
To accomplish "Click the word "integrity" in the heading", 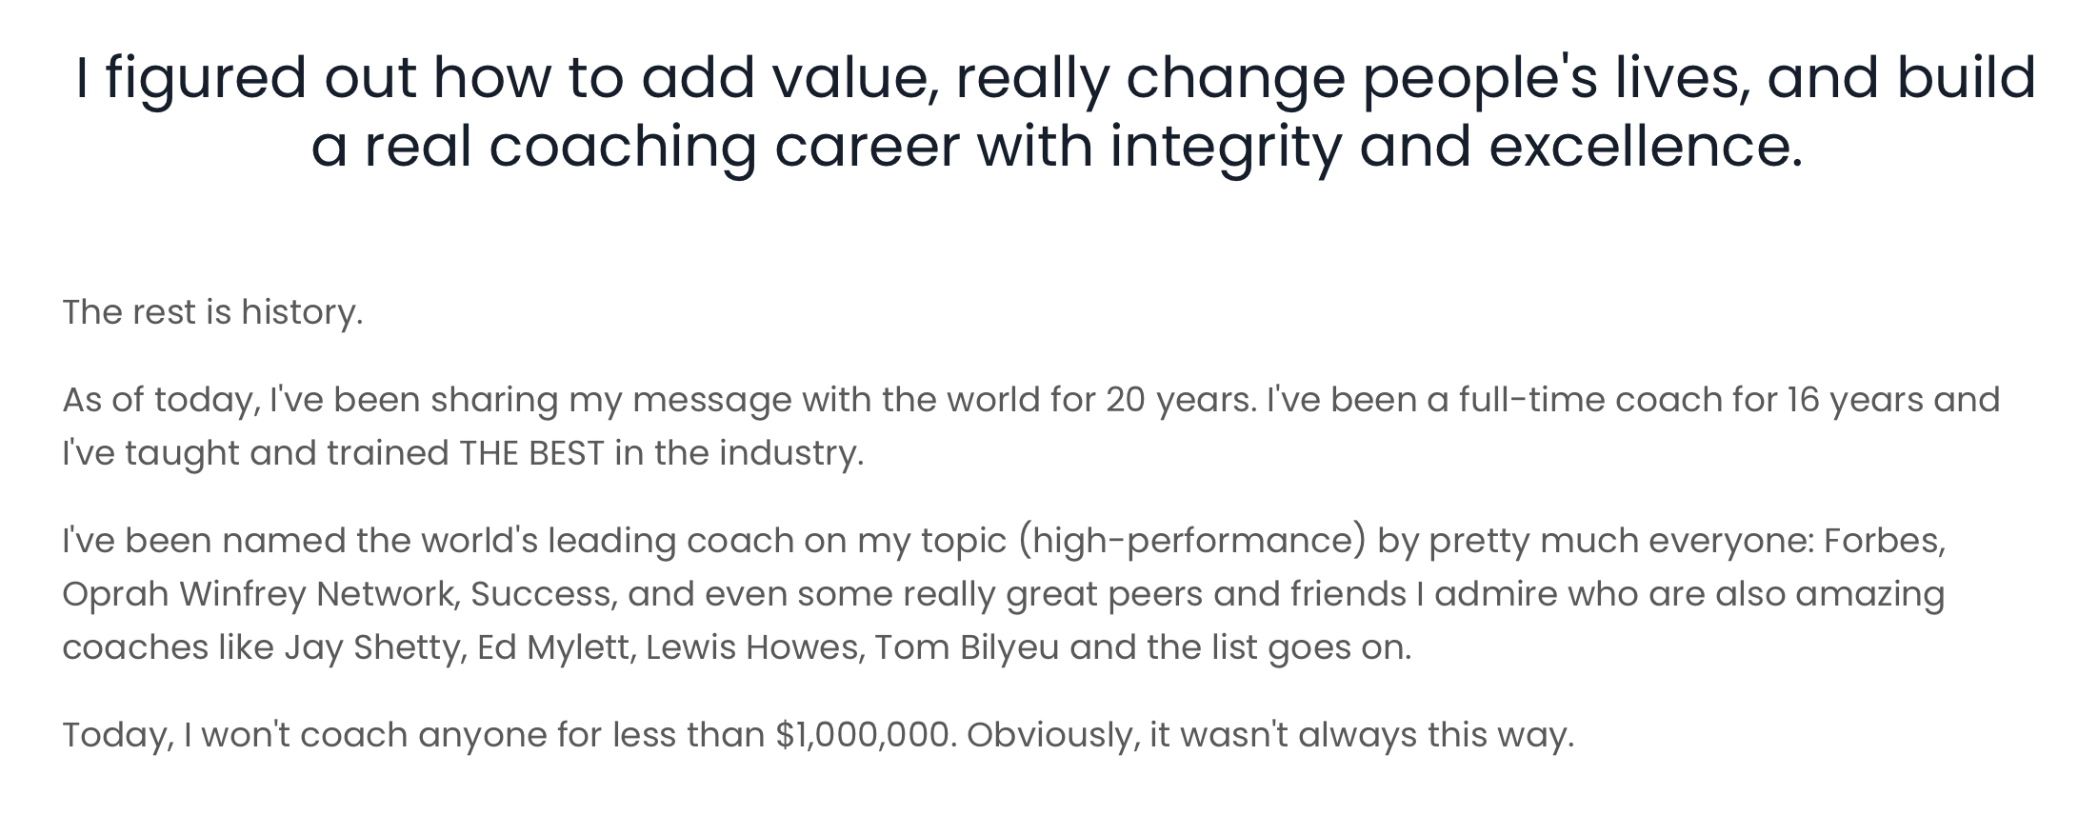I will coord(1225,147).
